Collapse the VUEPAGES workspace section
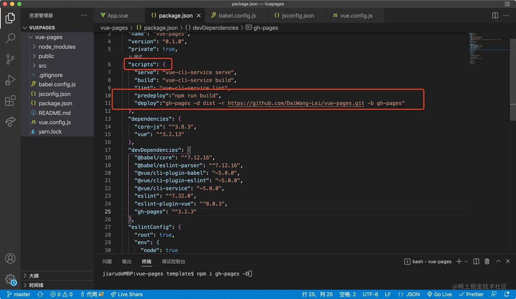This screenshot has height=299, width=516. pos(57,28)
